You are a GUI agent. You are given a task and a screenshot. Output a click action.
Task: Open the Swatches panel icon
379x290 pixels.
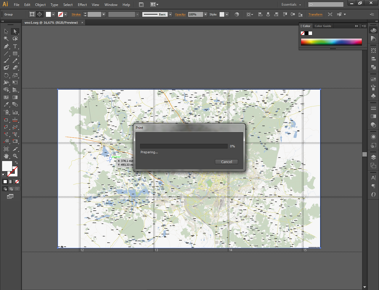pyautogui.click(x=373, y=79)
